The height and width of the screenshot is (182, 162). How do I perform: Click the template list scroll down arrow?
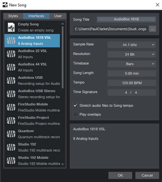(63, 165)
